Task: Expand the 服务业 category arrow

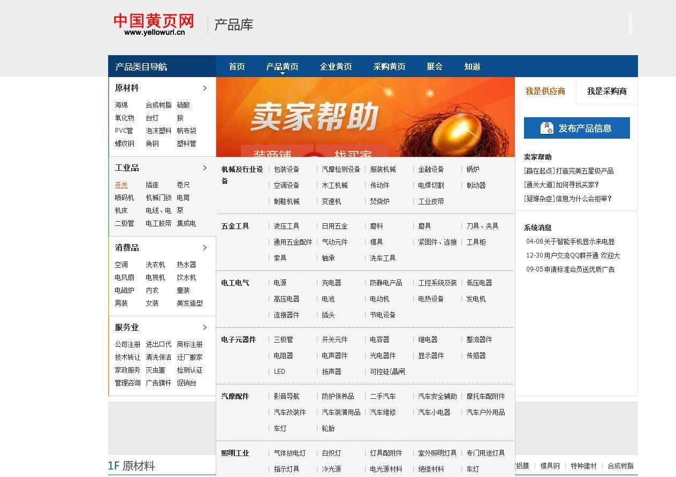Action: point(205,327)
